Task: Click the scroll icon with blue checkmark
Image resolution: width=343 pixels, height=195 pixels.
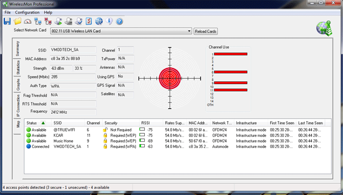Action: 79,21
